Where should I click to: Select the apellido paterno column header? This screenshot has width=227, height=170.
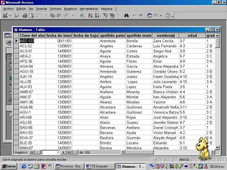click(x=112, y=36)
